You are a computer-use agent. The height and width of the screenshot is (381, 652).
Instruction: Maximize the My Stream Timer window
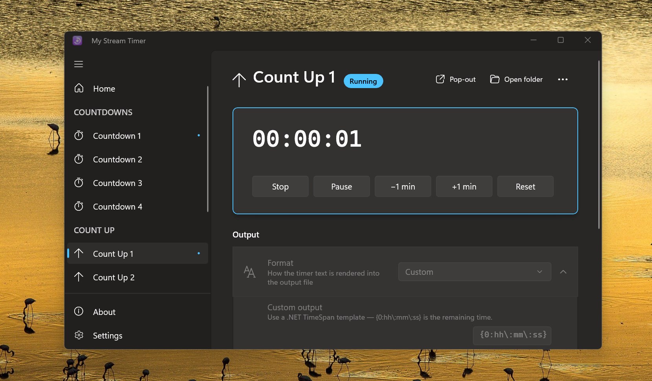[x=561, y=40]
